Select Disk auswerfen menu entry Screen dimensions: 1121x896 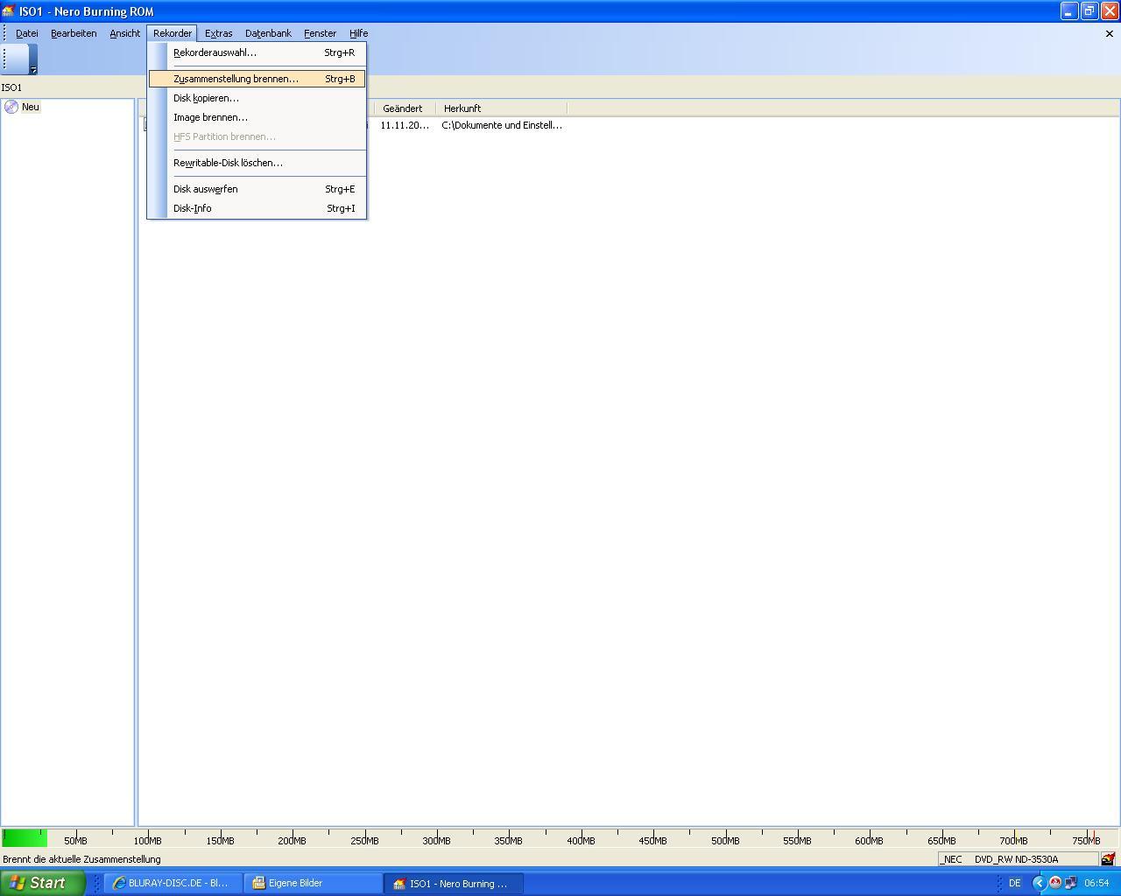257,189
